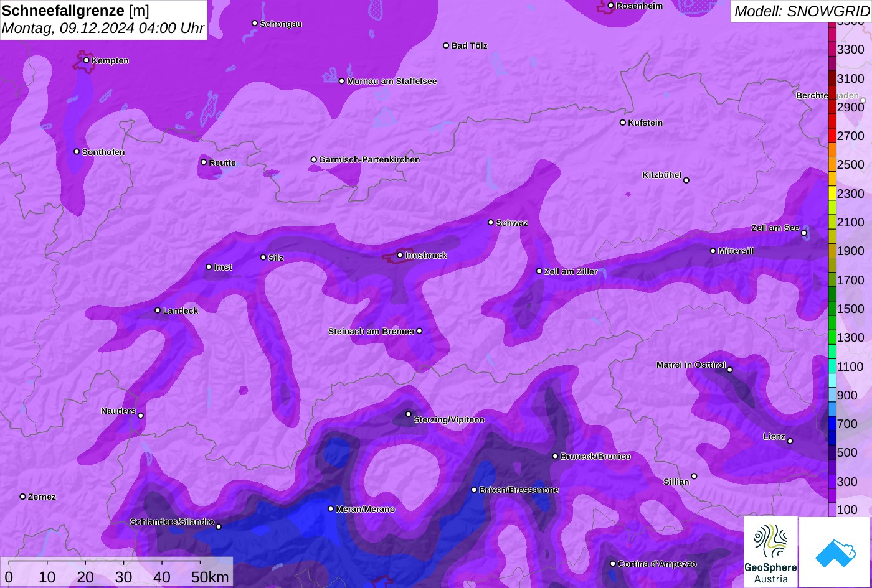Click the GeoSphere Austria logo

click(770, 552)
